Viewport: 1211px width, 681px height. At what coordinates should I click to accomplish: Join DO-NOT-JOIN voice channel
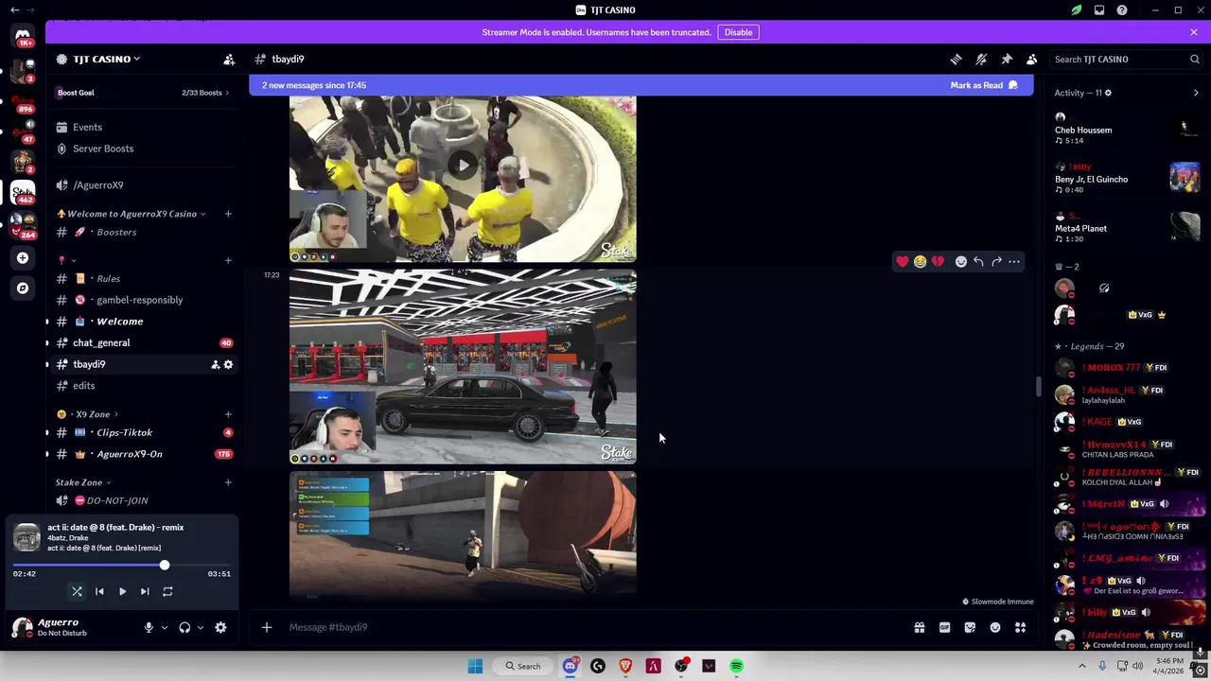click(x=144, y=500)
